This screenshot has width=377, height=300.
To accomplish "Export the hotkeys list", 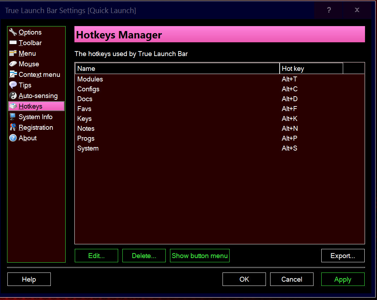I will click(342, 256).
